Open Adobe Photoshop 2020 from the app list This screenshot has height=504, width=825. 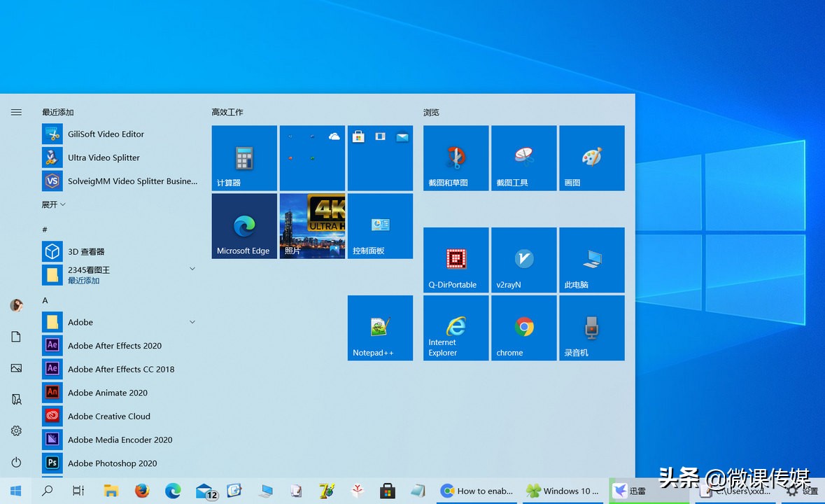click(112, 463)
